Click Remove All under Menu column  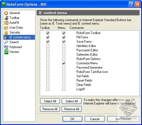[x=72, y=109]
